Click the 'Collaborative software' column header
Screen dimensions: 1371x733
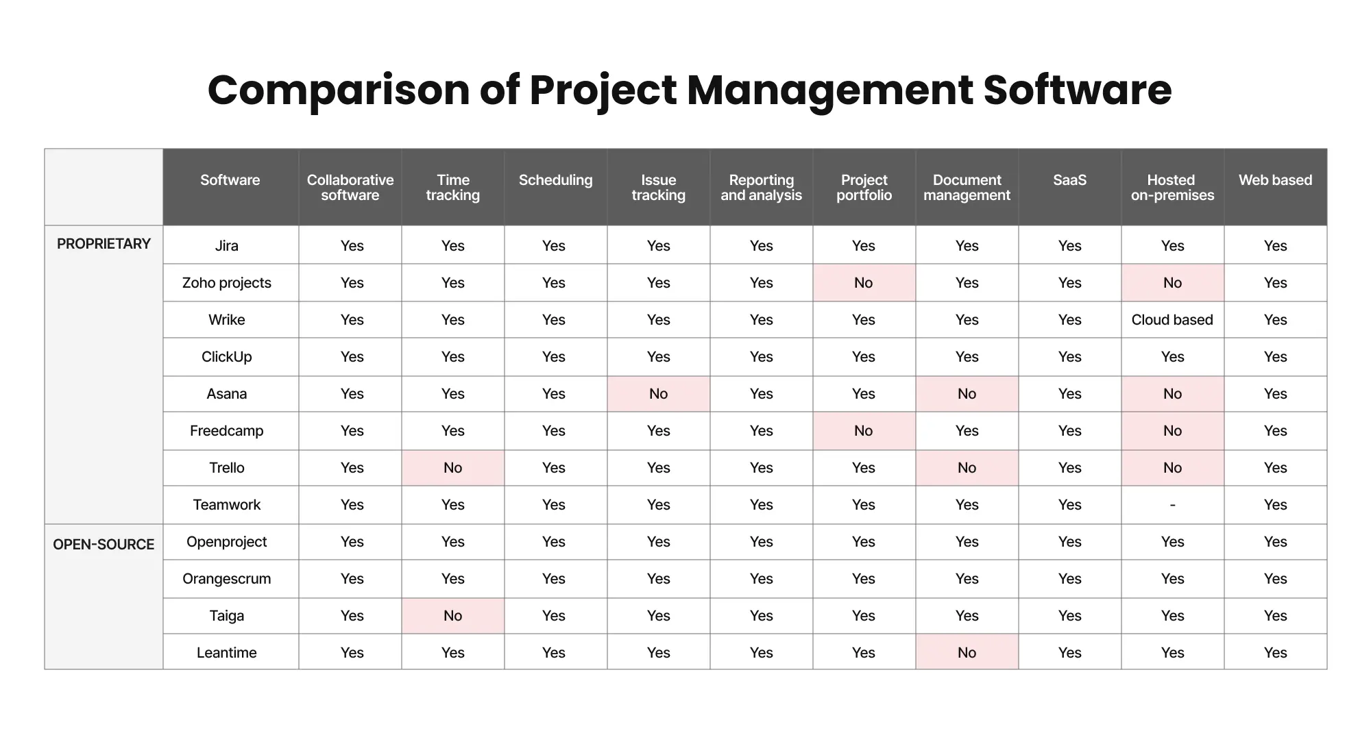click(350, 188)
